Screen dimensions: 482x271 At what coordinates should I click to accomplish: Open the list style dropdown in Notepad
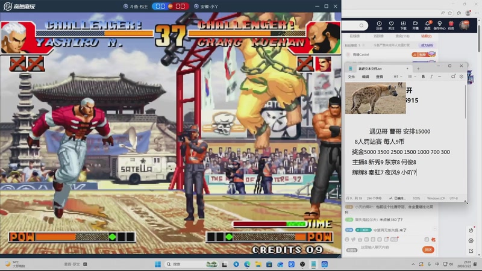[x=412, y=76]
